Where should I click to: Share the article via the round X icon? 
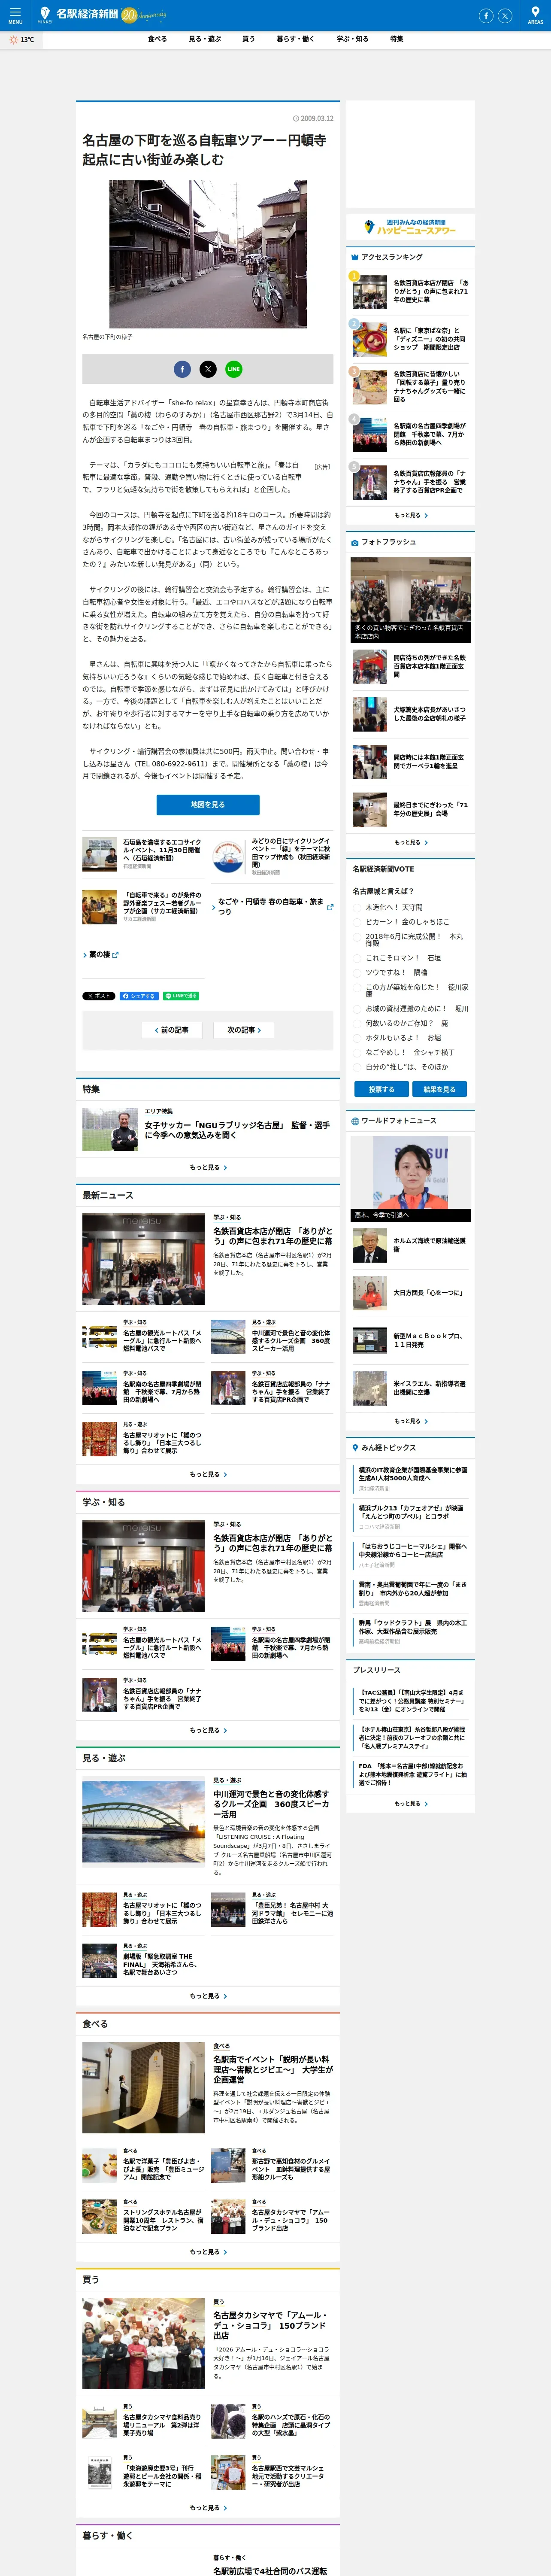(x=208, y=369)
